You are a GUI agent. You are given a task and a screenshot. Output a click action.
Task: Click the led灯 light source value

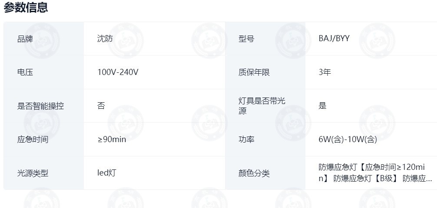point(106,173)
